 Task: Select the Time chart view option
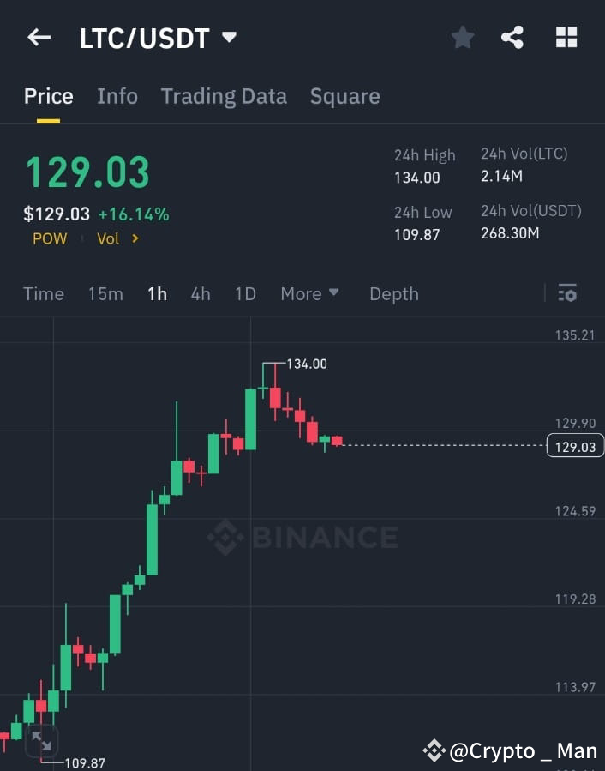43,293
